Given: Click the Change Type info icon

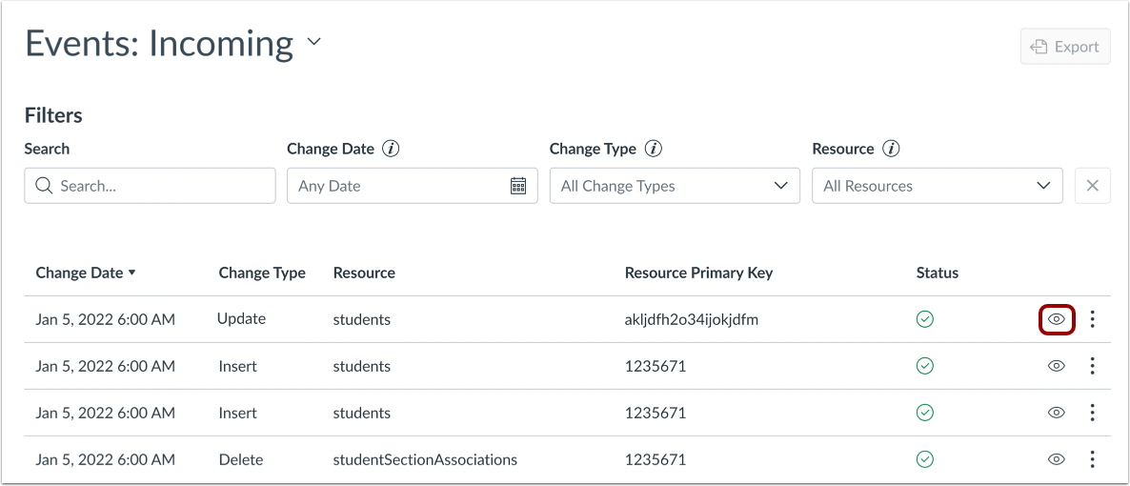Looking at the screenshot, I should [654, 149].
